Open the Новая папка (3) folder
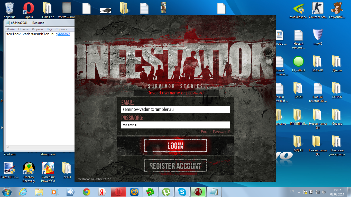Viewport: 351px width, 197px height. 318,119
